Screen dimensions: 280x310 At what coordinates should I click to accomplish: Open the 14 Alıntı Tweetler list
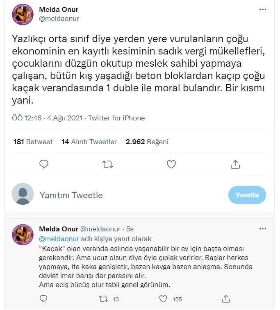pos(89,142)
